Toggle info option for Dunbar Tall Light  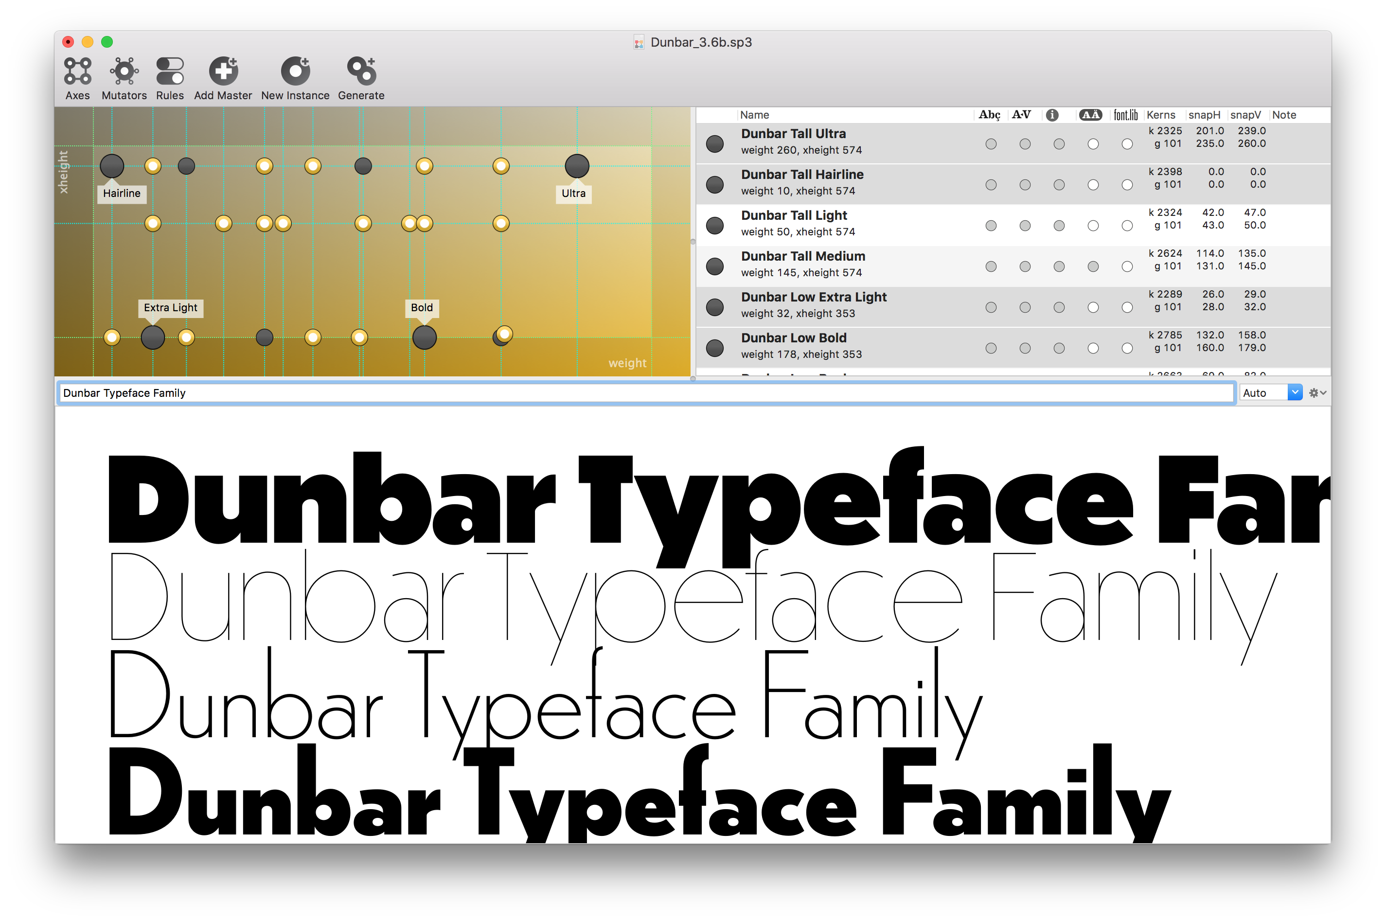[x=1059, y=225]
